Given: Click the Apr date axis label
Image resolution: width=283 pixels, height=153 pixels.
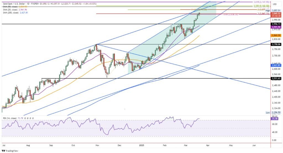Looking at the screenshot, I should (208, 145).
